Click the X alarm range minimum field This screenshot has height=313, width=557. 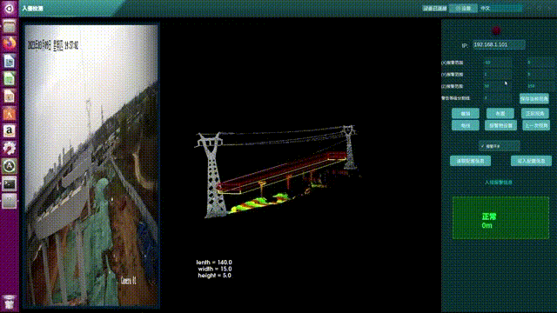(x=498, y=63)
